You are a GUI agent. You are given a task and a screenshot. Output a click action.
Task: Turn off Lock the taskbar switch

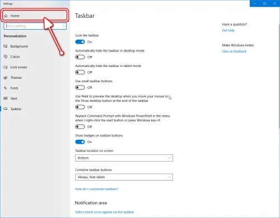[x=80, y=42]
